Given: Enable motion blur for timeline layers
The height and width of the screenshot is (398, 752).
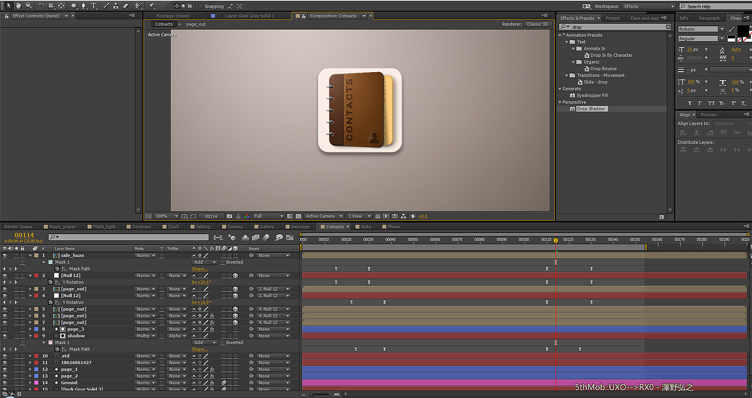Looking at the screenshot, I should point(266,237).
